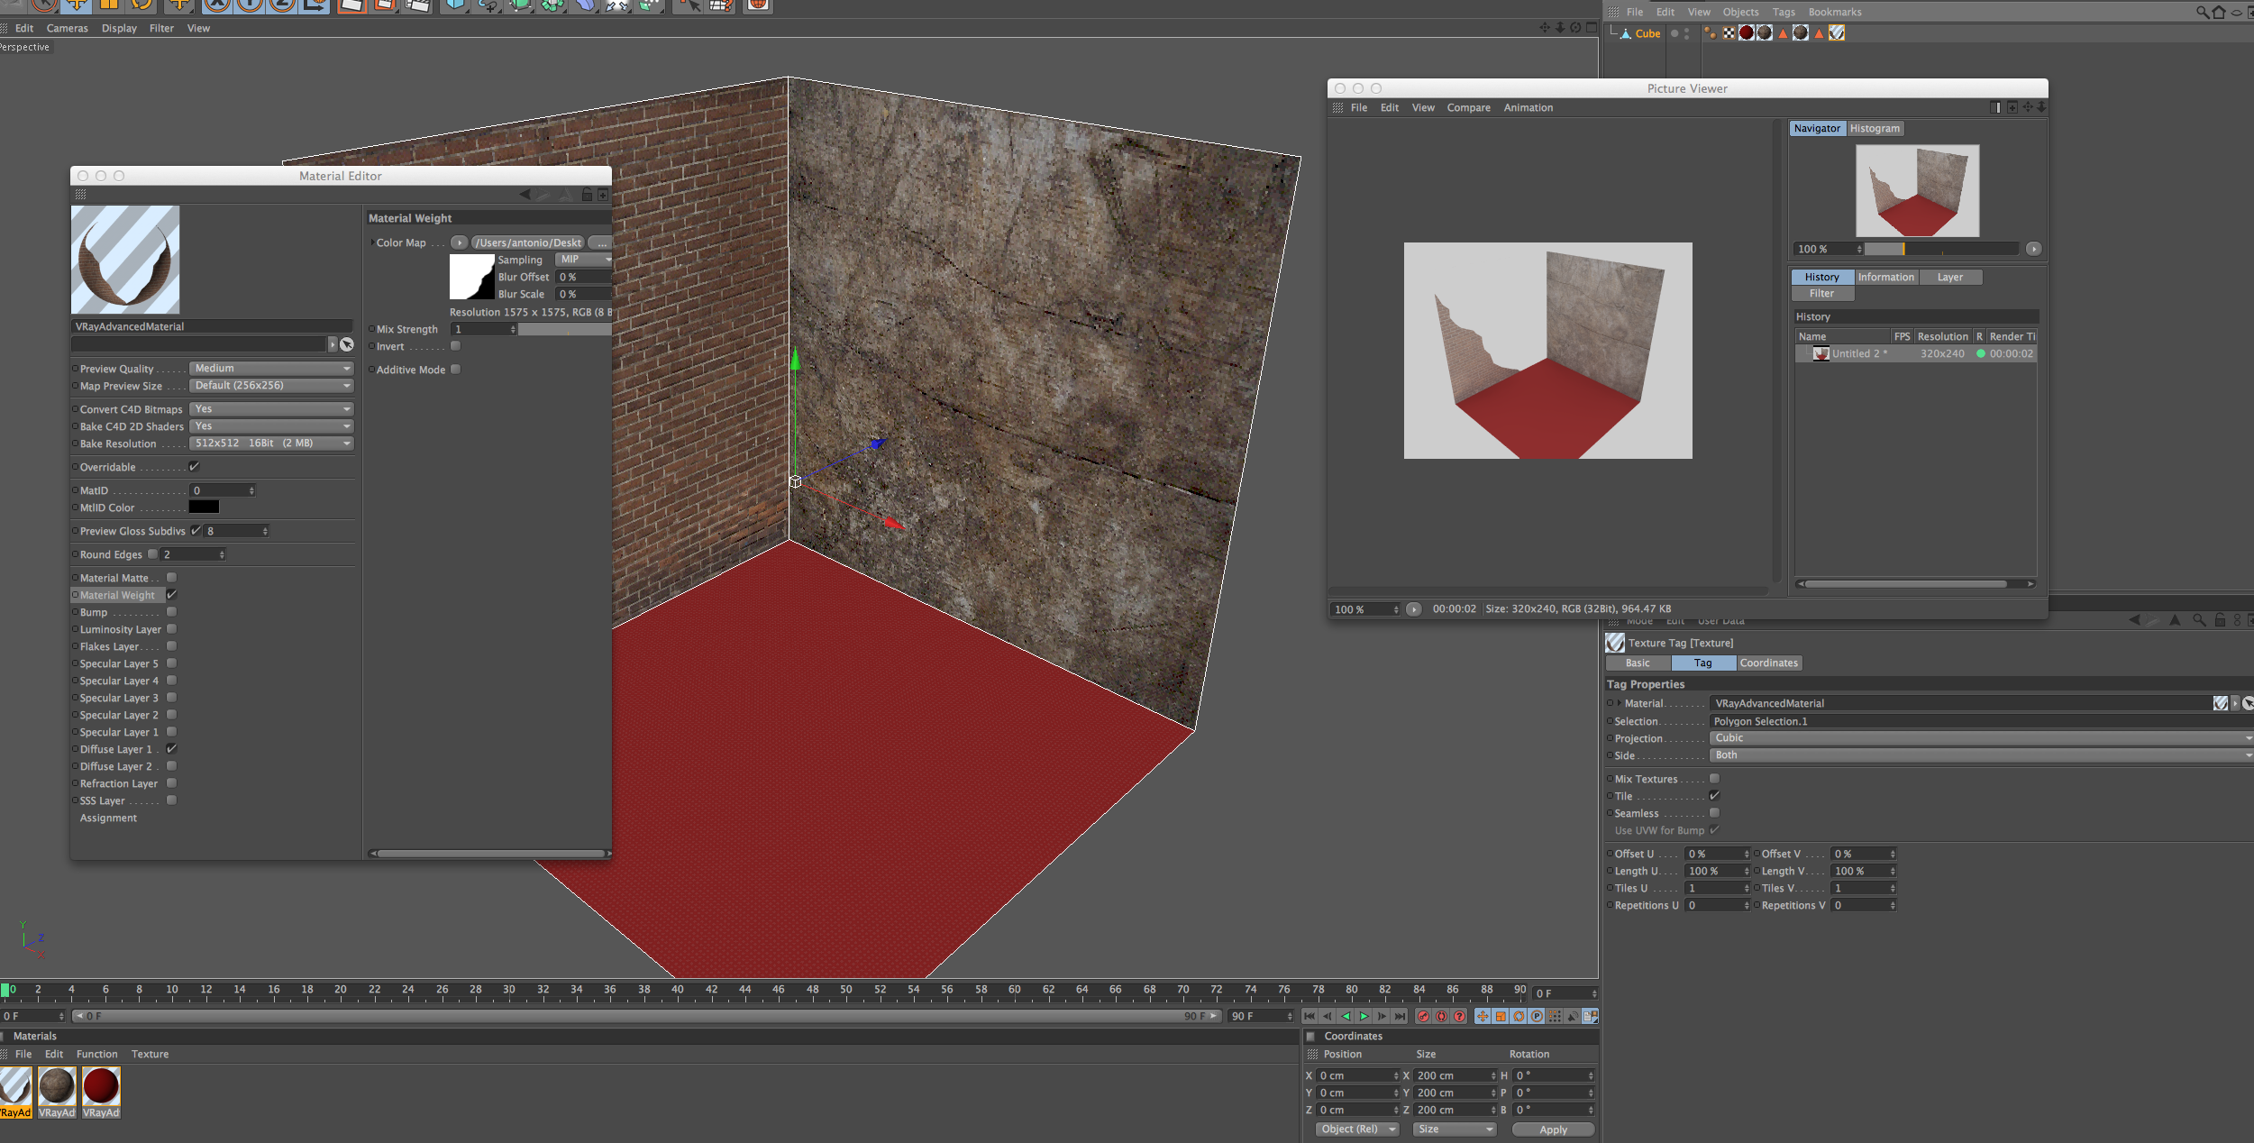Click the Object Manager search magnifier icon
The height and width of the screenshot is (1143, 2254).
tap(2203, 12)
